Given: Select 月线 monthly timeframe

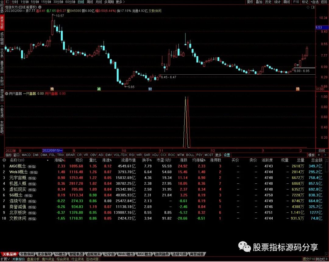Looking at the screenshot, I should (x=99, y=2).
